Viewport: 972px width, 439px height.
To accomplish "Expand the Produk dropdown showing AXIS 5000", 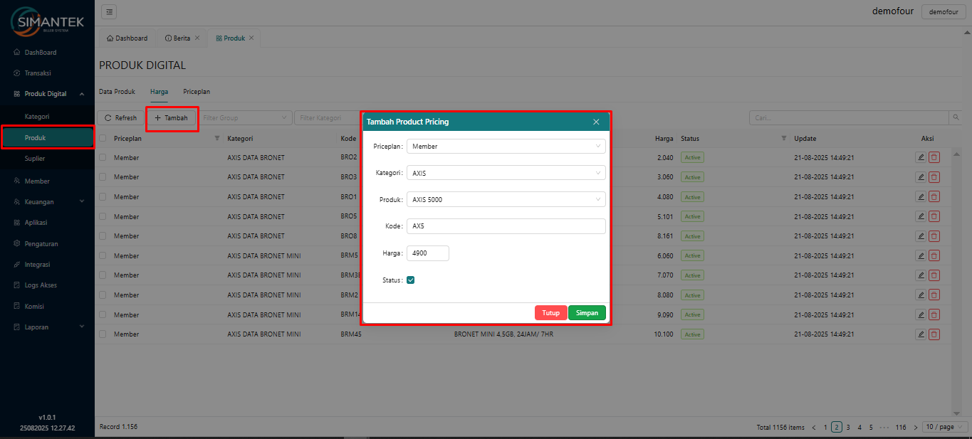I will 506,199.
